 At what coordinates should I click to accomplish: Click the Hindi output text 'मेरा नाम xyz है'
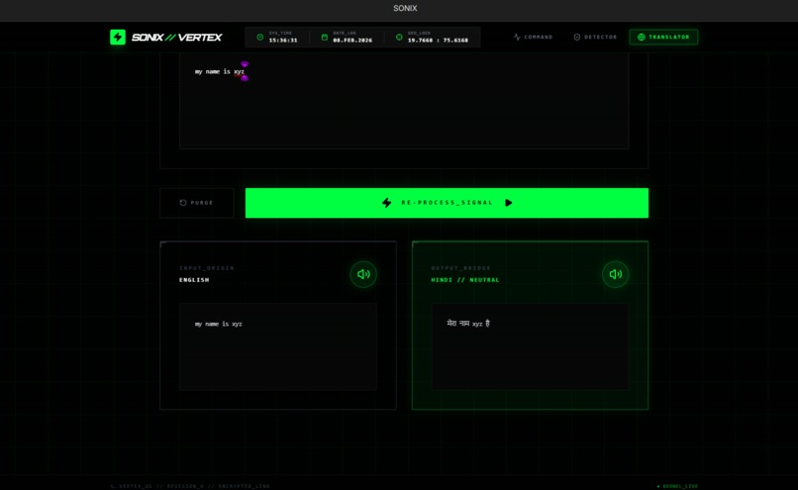(468, 323)
